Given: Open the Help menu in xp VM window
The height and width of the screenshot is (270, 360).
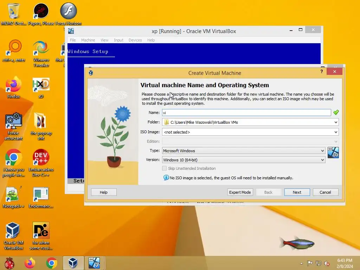Looking at the screenshot, I should coord(151,40).
